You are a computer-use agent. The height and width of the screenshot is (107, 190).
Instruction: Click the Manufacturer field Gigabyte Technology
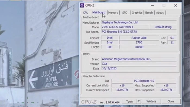[x=139, y=22]
